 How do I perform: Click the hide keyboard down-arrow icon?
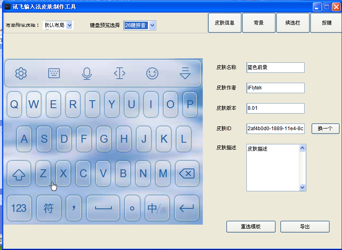pyautogui.click(x=185, y=74)
